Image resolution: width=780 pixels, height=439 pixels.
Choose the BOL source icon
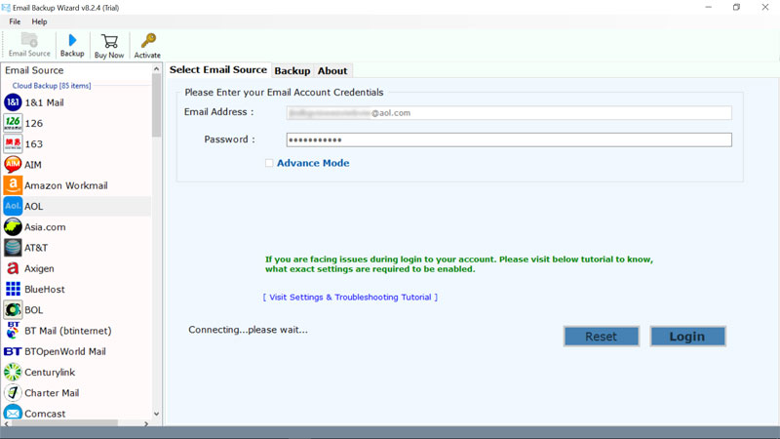point(13,309)
